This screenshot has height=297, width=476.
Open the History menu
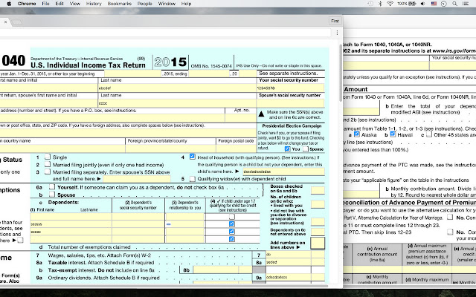pos(94,4)
